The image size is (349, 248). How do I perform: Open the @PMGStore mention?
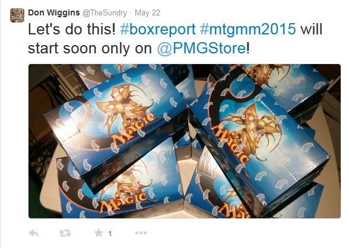point(201,48)
